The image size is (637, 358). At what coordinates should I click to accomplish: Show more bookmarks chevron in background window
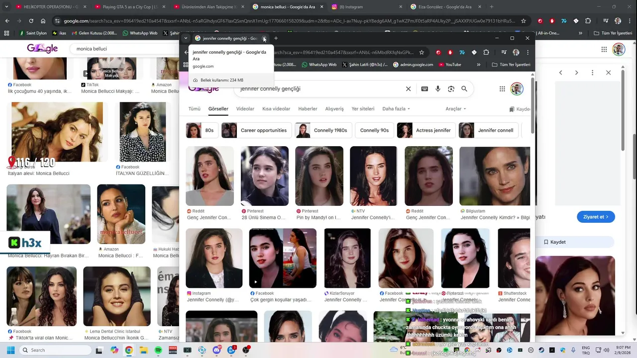(x=581, y=33)
